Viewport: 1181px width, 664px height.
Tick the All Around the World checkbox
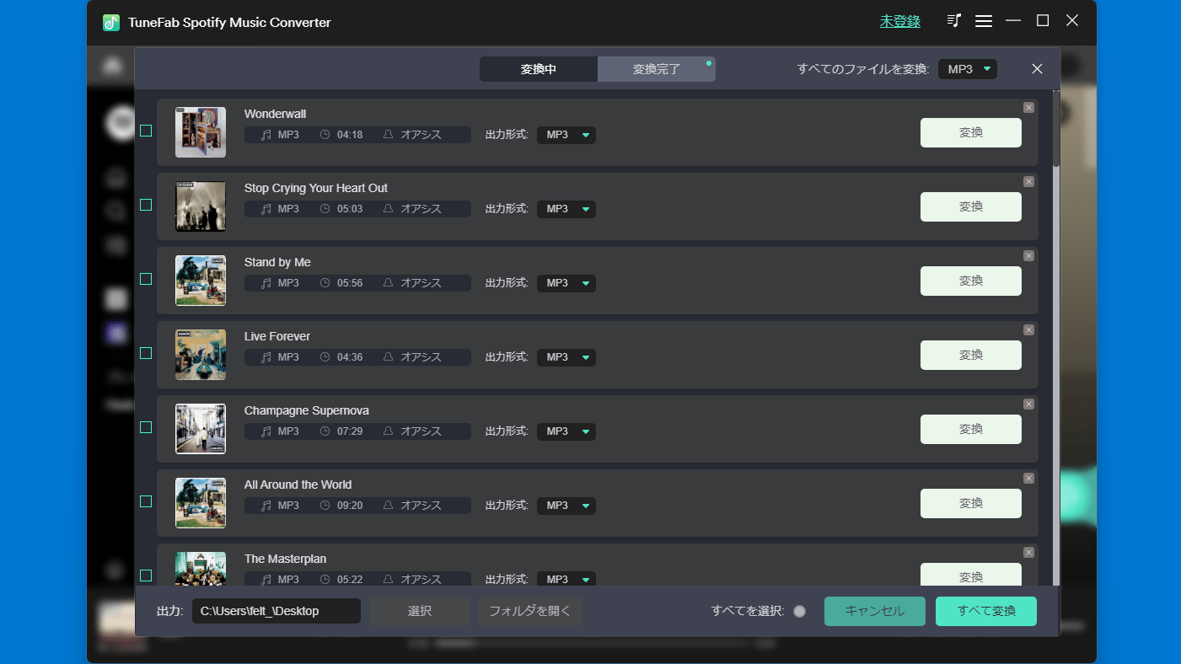pyautogui.click(x=146, y=501)
